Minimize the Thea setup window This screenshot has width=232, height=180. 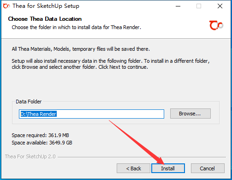click(x=178, y=6)
